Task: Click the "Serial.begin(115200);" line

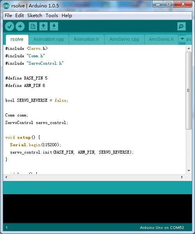Action: [x=35, y=145]
